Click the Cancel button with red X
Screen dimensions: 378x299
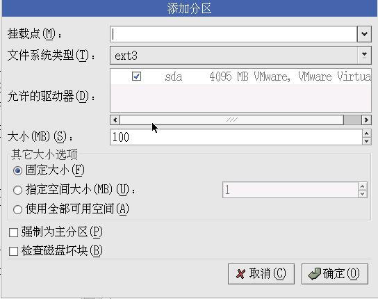(x=261, y=274)
